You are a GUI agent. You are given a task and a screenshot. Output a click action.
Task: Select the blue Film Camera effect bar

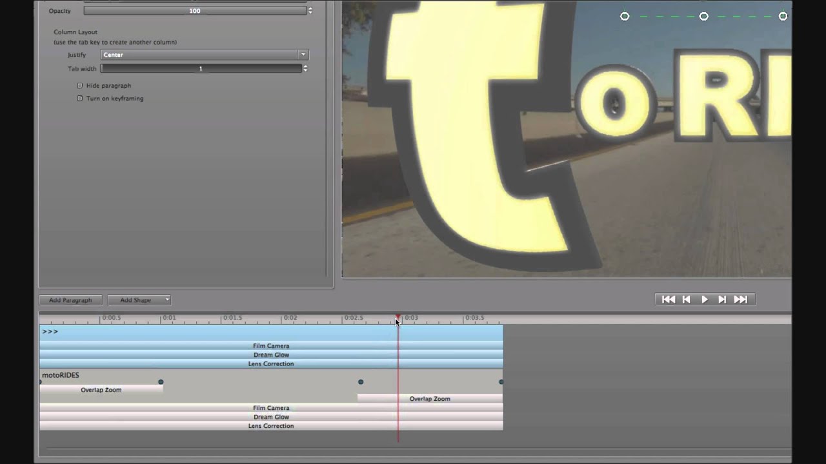(x=271, y=345)
